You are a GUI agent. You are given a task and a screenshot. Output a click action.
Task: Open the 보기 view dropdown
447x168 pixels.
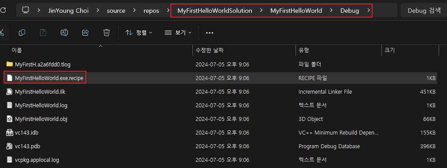click(178, 33)
